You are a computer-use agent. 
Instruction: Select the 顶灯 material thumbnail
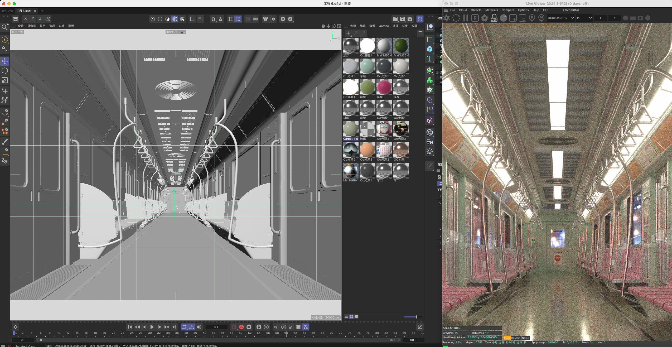coord(350,45)
